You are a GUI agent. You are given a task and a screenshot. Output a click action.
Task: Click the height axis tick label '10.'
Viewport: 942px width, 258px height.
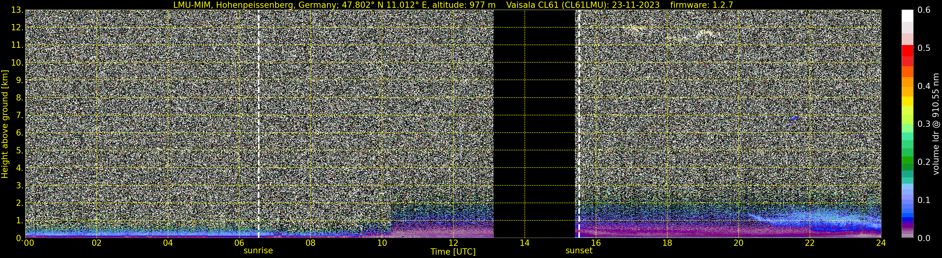coord(17,62)
